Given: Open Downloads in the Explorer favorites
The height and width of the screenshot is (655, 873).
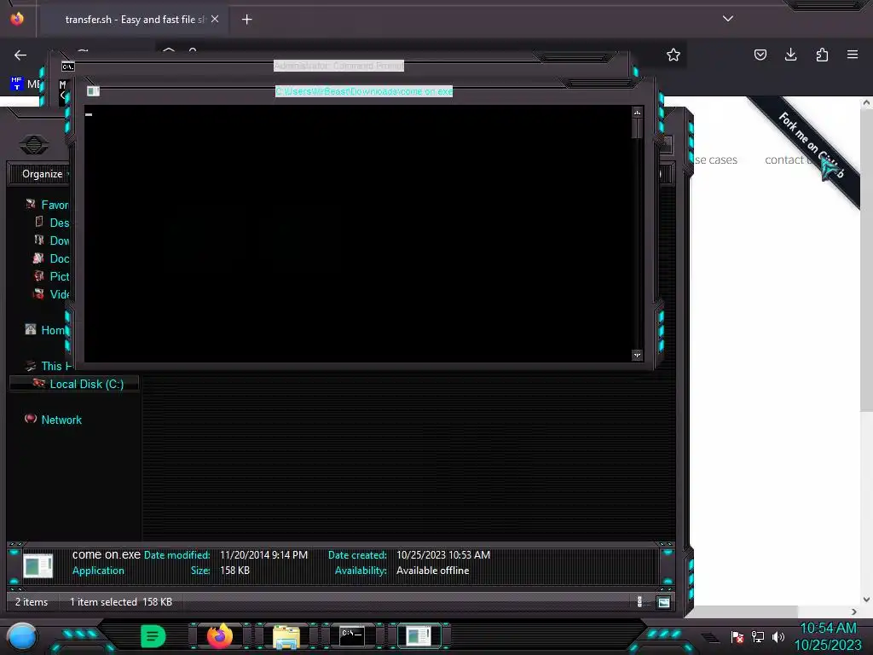Looking at the screenshot, I should (60, 241).
